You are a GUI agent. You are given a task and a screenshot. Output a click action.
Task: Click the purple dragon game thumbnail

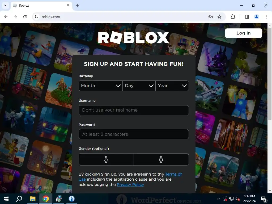click(215, 59)
